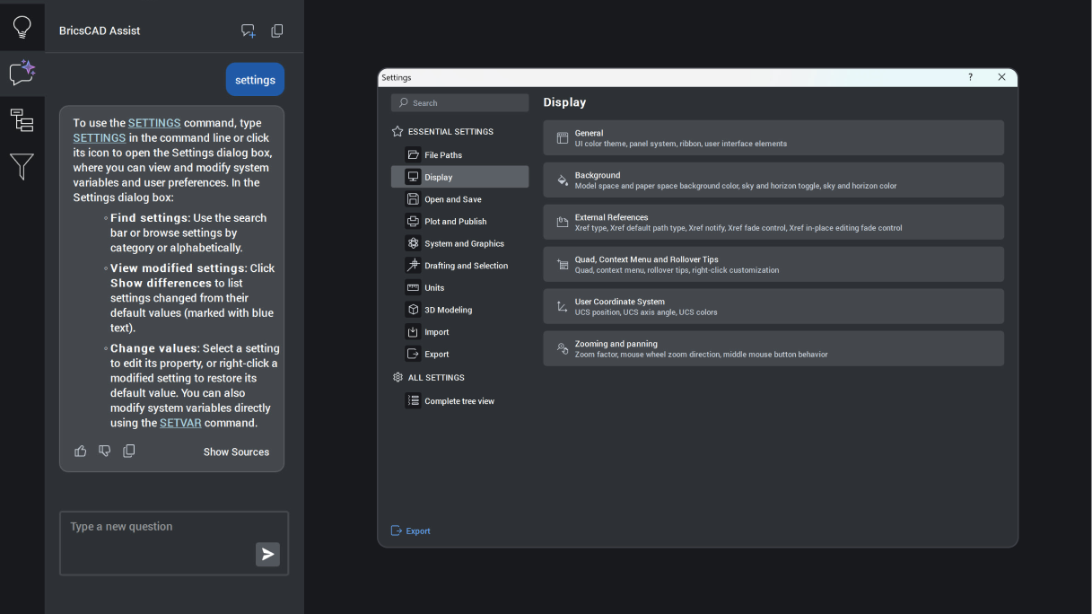
Task: Click the All Settings gear icon
Action: click(x=397, y=377)
